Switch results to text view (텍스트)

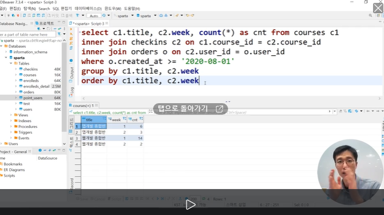click(x=71, y=144)
